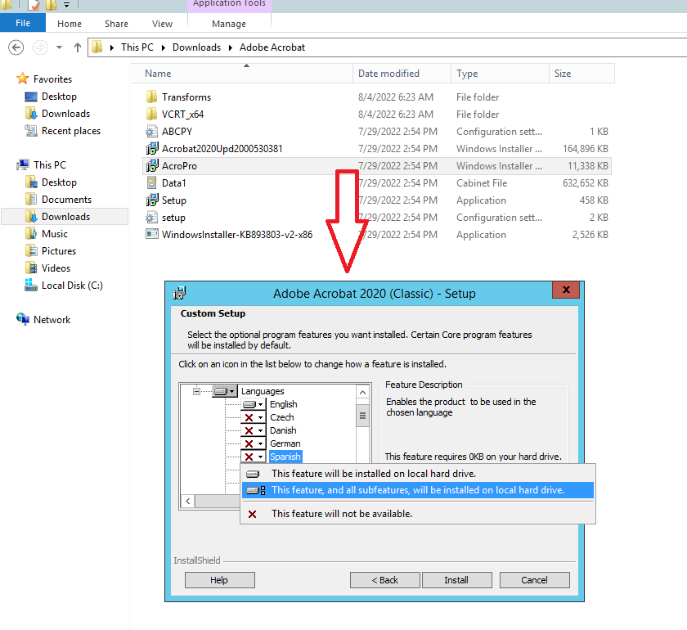The image size is (687, 630).
Task: Open Desktop under This PC
Action: (59, 182)
